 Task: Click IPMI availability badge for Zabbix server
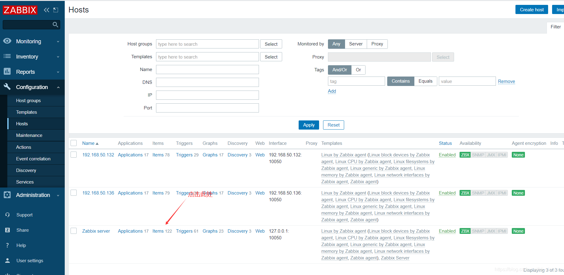point(502,231)
